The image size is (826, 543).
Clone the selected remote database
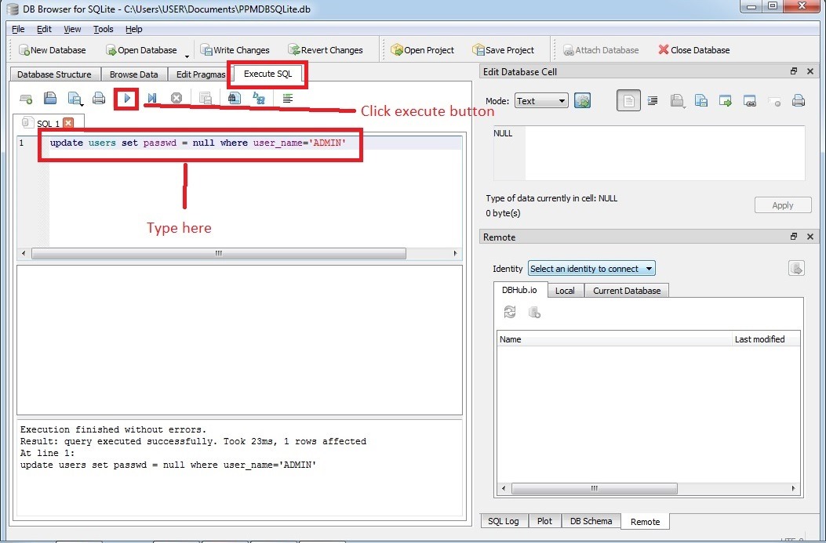(x=535, y=313)
